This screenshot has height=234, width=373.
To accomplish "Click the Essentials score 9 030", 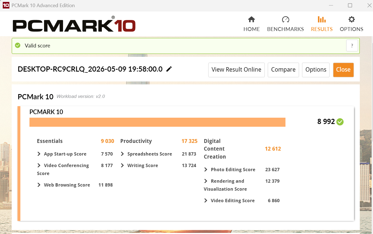I will [x=107, y=141].
